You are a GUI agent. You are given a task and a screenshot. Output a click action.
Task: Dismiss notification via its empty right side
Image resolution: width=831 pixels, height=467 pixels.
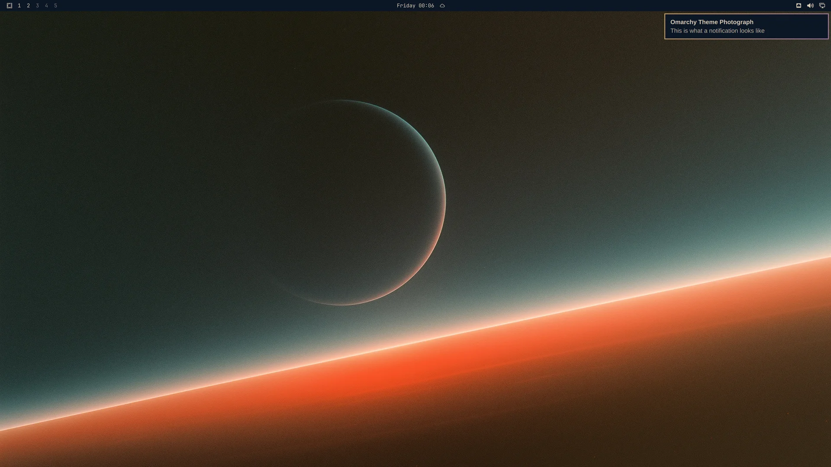(x=796, y=26)
